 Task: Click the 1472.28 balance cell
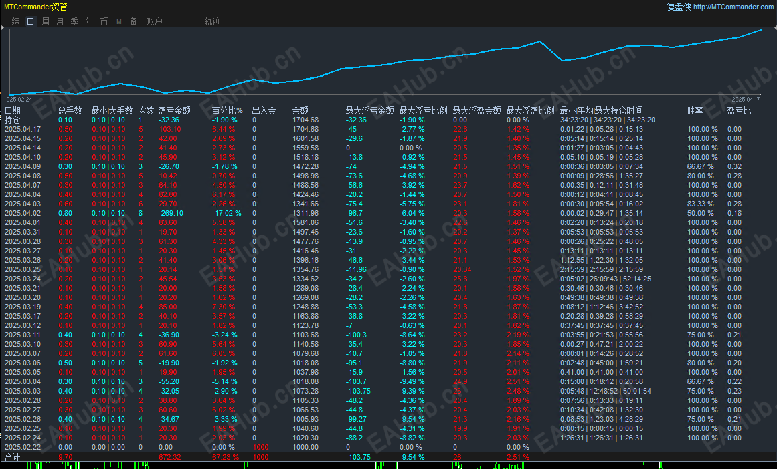(x=306, y=167)
